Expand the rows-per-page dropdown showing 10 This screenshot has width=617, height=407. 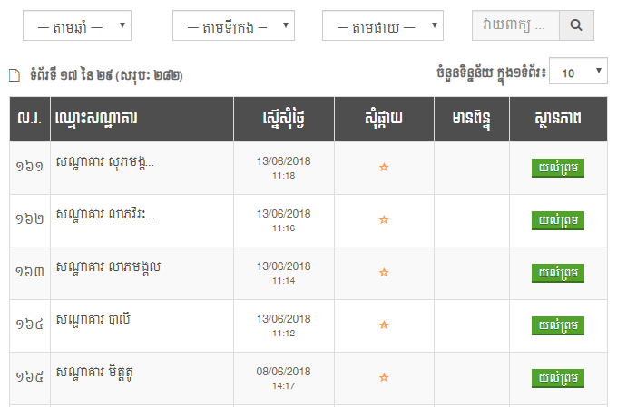point(578,72)
